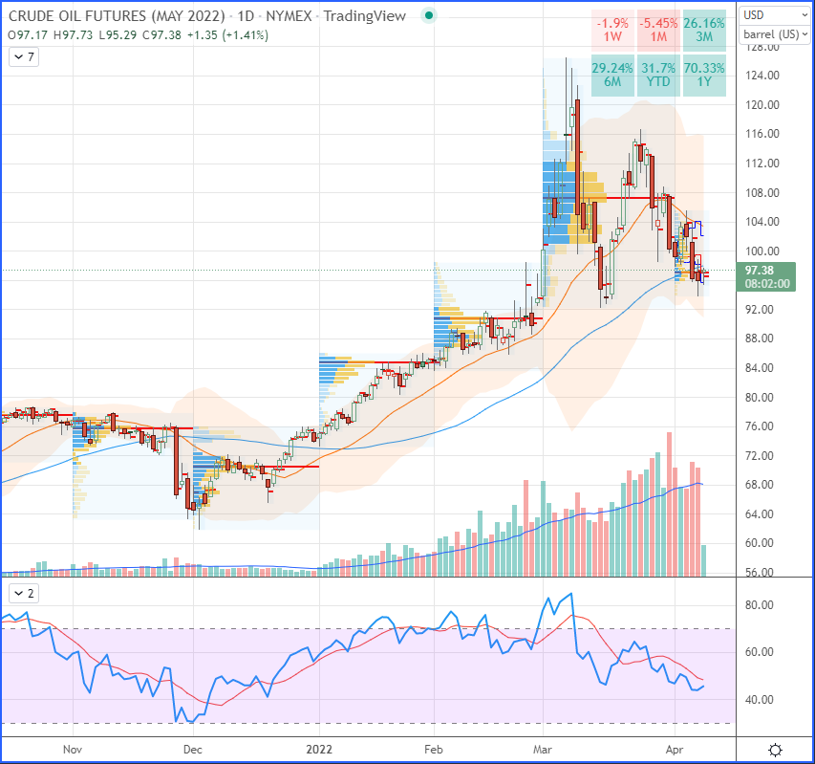Click the 40.00 RSI scale label
This screenshot has width=815, height=764.
(x=759, y=700)
